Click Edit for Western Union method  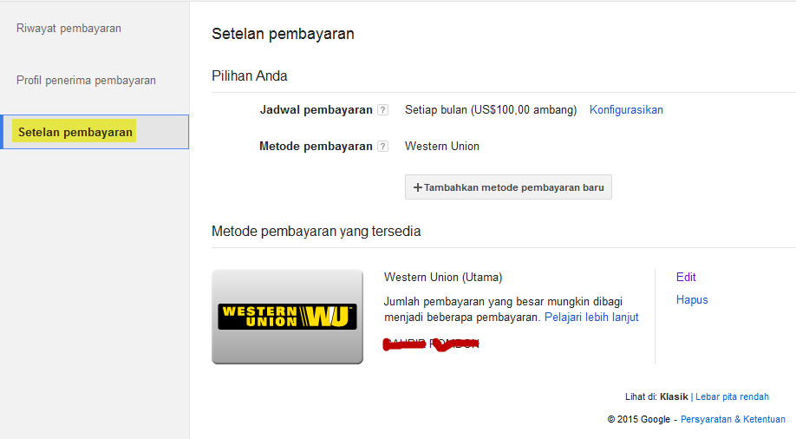coord(686,277)
